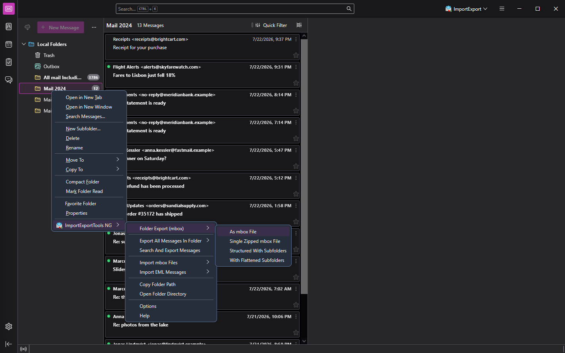565x353 pixels.
Task: Choose Search Messages in context menu
Action: pyautogui.click(x=89, y=116)
